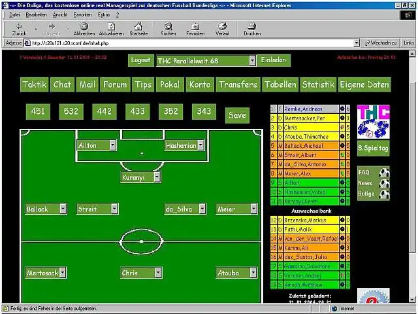Open the Ballack midfield dropdown
The height and width of the screenshot is (314, 418).
(x=63, y=209)
